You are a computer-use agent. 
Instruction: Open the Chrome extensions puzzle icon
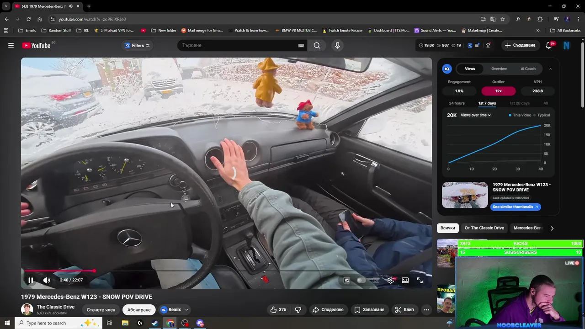(x=540, y=19)
